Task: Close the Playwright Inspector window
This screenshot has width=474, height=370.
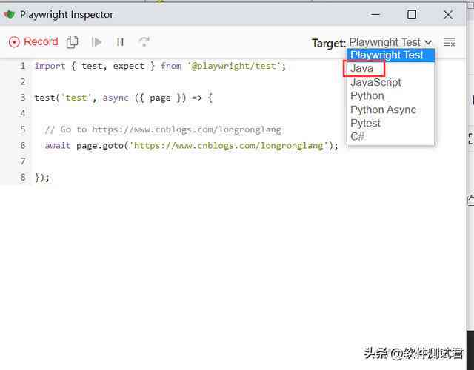Action: point(448,14)
